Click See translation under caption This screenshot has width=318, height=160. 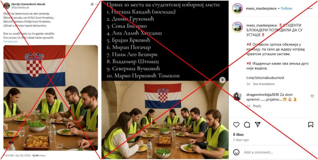pyautogui.click(x=264, y=84)
